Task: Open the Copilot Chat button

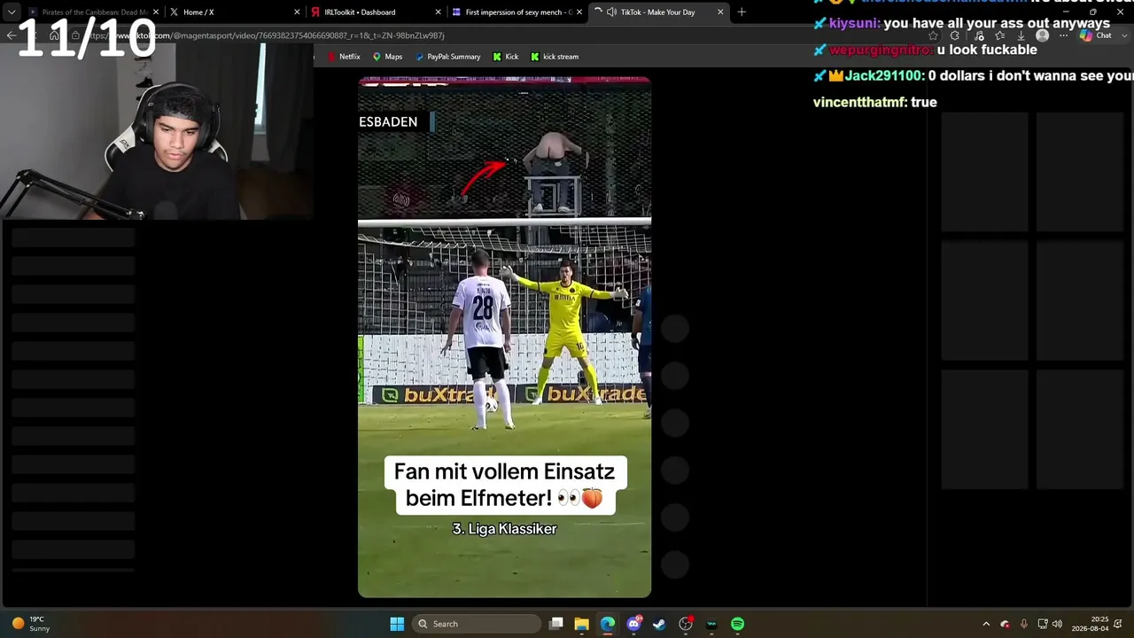Action: (x=1095, y=35)
